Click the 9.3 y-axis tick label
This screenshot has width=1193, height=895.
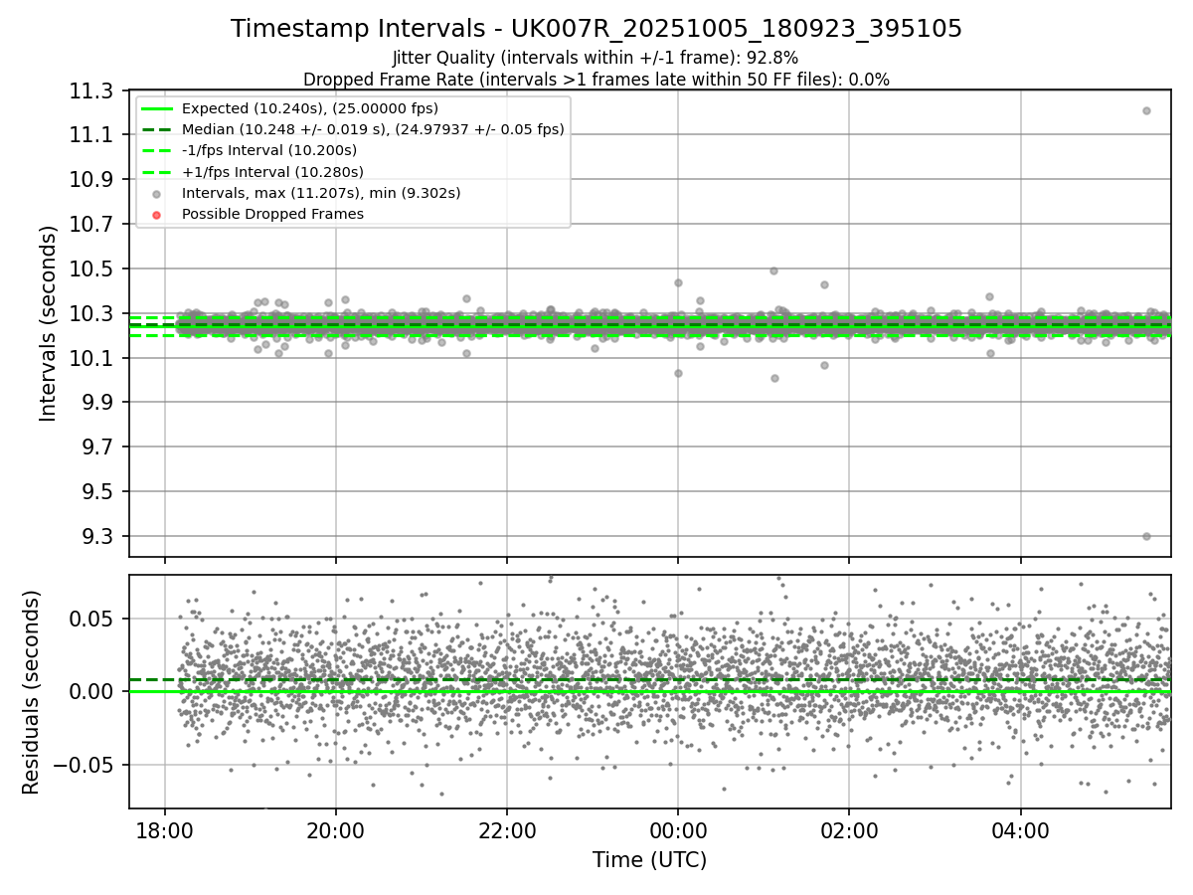coord(99,537)
